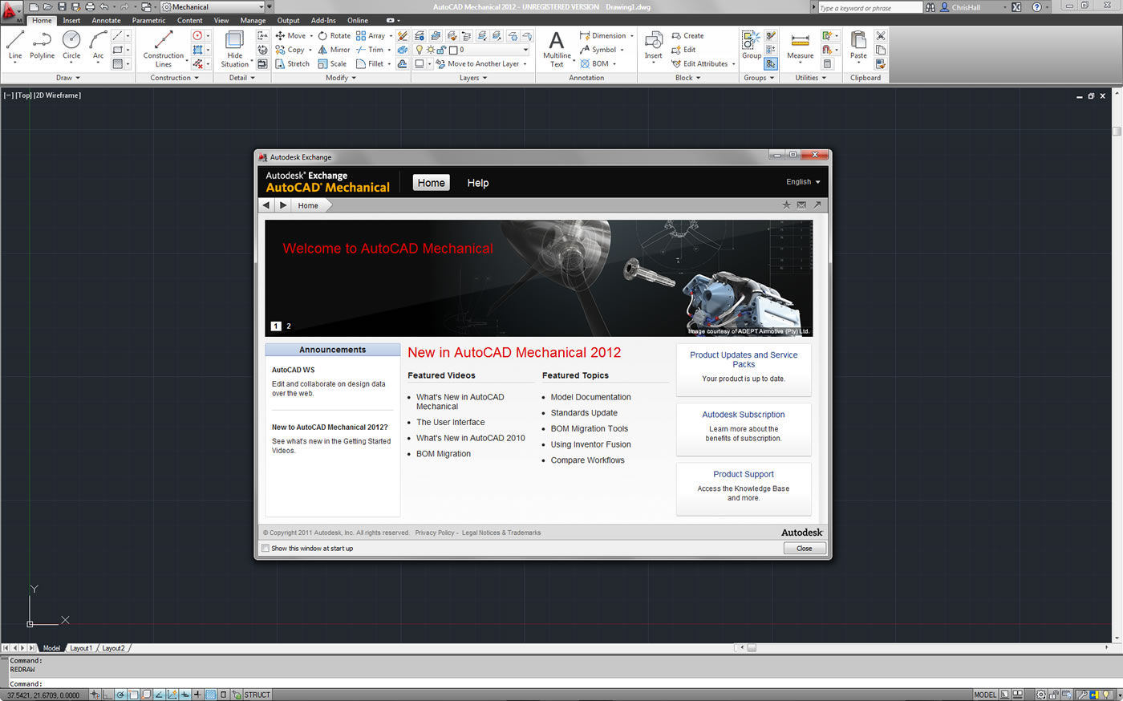Switch to the Insert ribbon tab
The image size is (1123, 701).
71,21
